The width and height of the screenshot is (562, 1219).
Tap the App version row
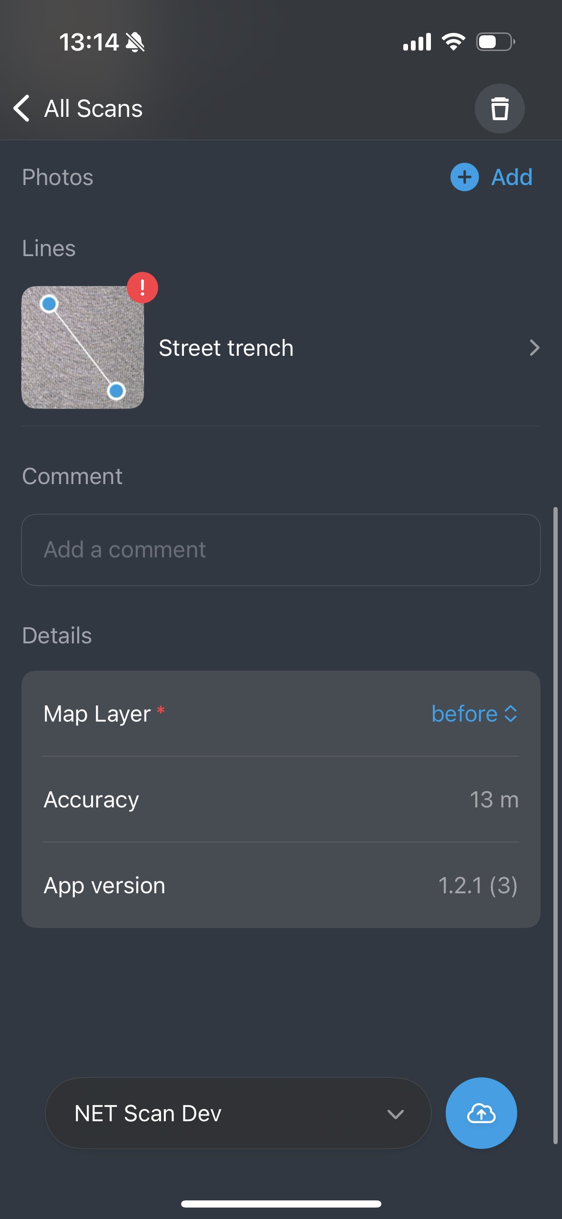[281, 885]
